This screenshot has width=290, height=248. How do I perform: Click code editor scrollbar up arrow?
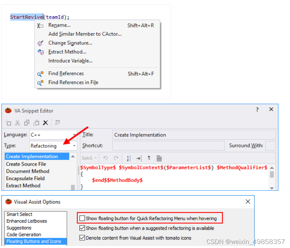tap(272, 168)
